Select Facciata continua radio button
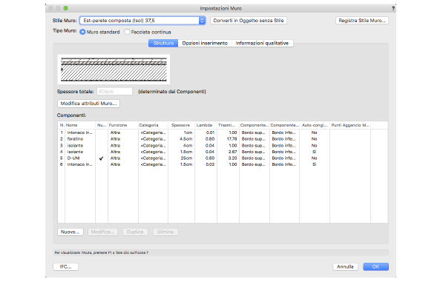Viewport: 443px width, 282px height. [x=127, y=32]
